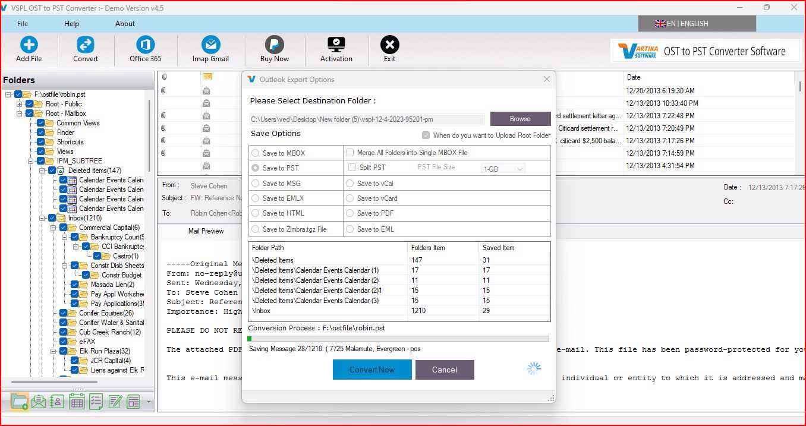Open the PST File Size dropdown

[503, 169]
